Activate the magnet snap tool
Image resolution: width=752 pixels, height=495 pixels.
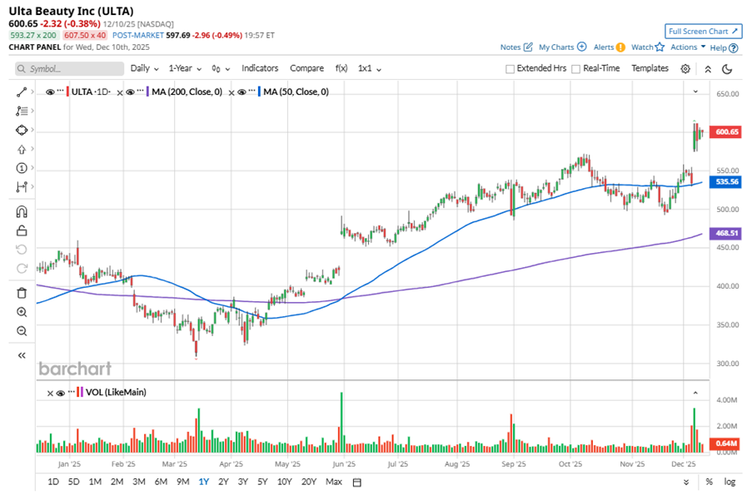22,211
